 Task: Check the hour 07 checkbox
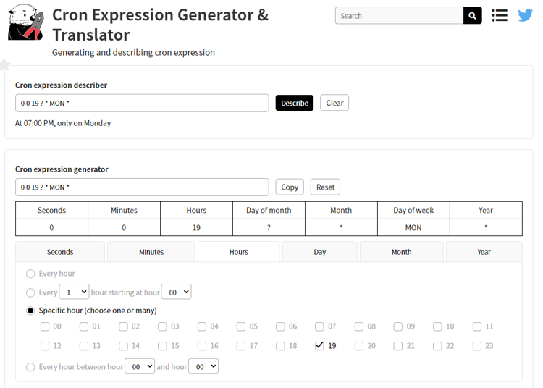pos(319,326)
